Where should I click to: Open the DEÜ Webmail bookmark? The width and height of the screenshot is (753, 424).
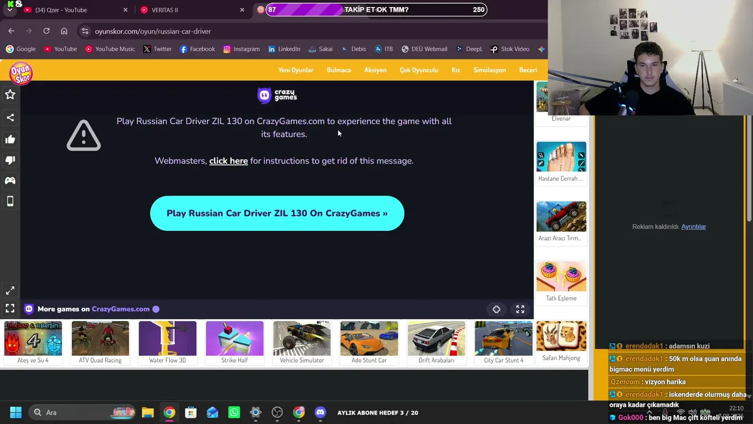pos(424,49)
